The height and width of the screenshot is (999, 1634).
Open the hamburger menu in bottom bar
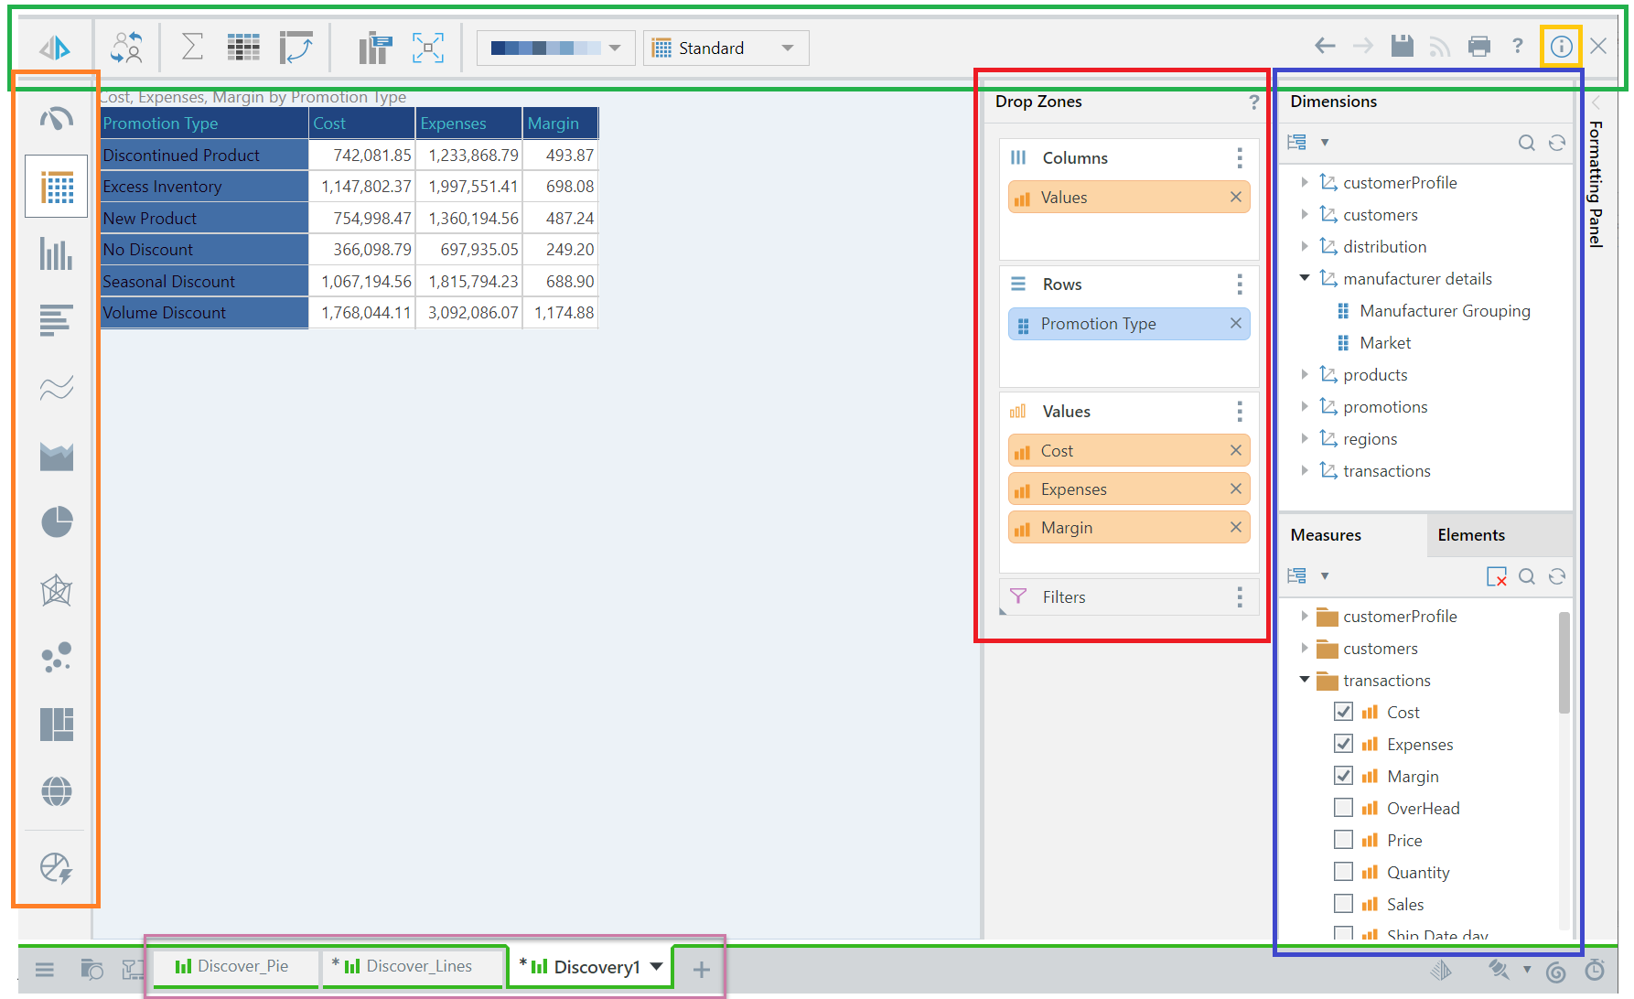pos(44,969)
